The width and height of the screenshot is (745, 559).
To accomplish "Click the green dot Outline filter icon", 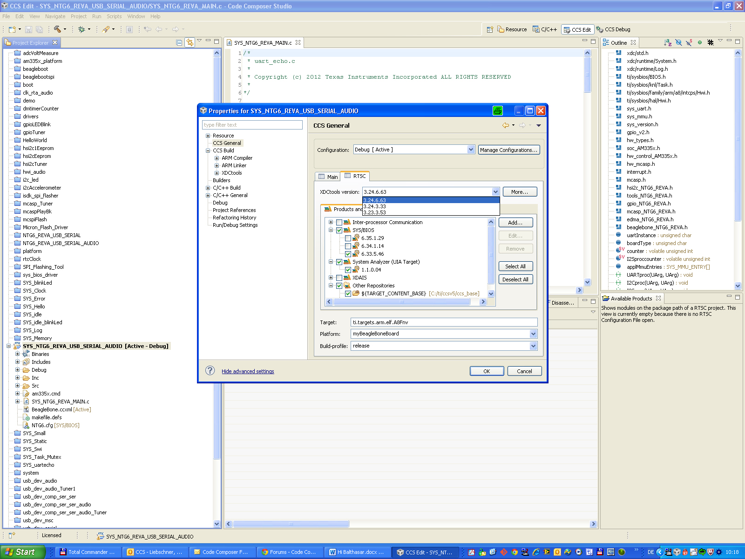I will point(699,42).
